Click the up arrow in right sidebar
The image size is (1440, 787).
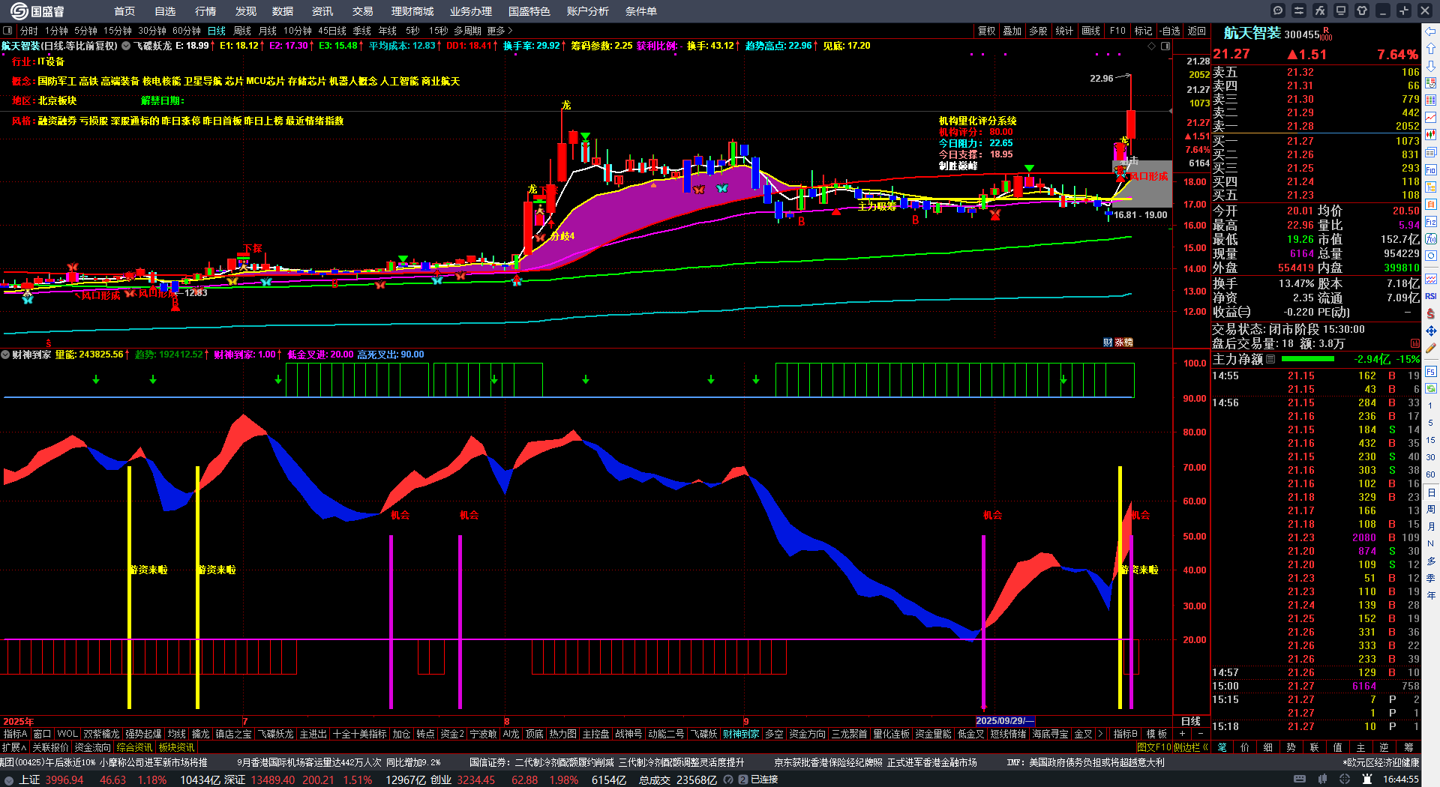(1431, 49)
